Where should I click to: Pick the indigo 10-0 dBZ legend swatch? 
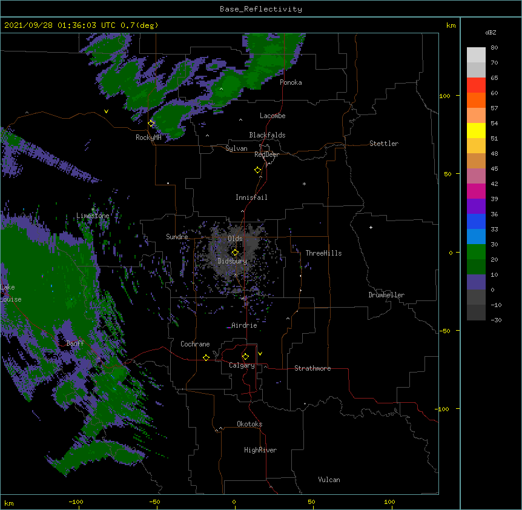[x=476, y=282]
